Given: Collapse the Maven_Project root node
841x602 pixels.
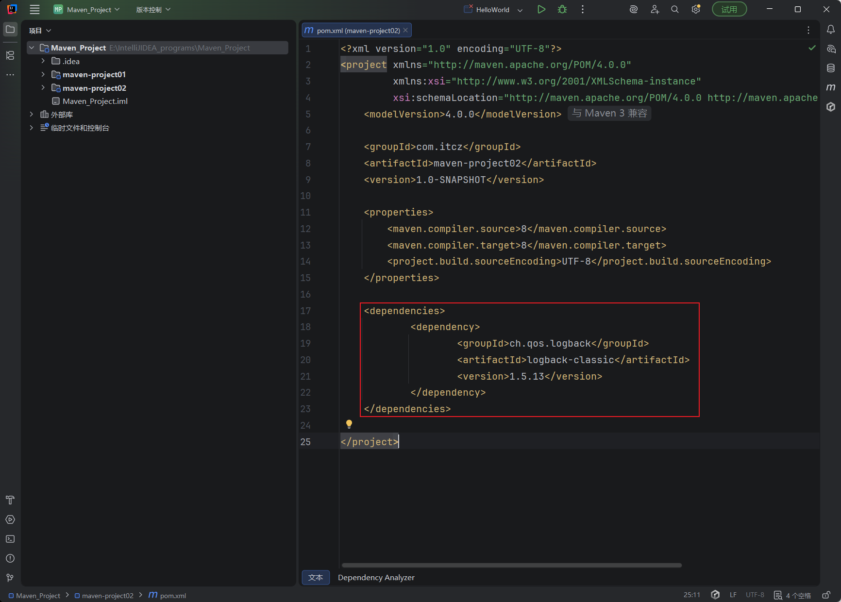Looking at the screenshot, I should click(x=32, y=48).
